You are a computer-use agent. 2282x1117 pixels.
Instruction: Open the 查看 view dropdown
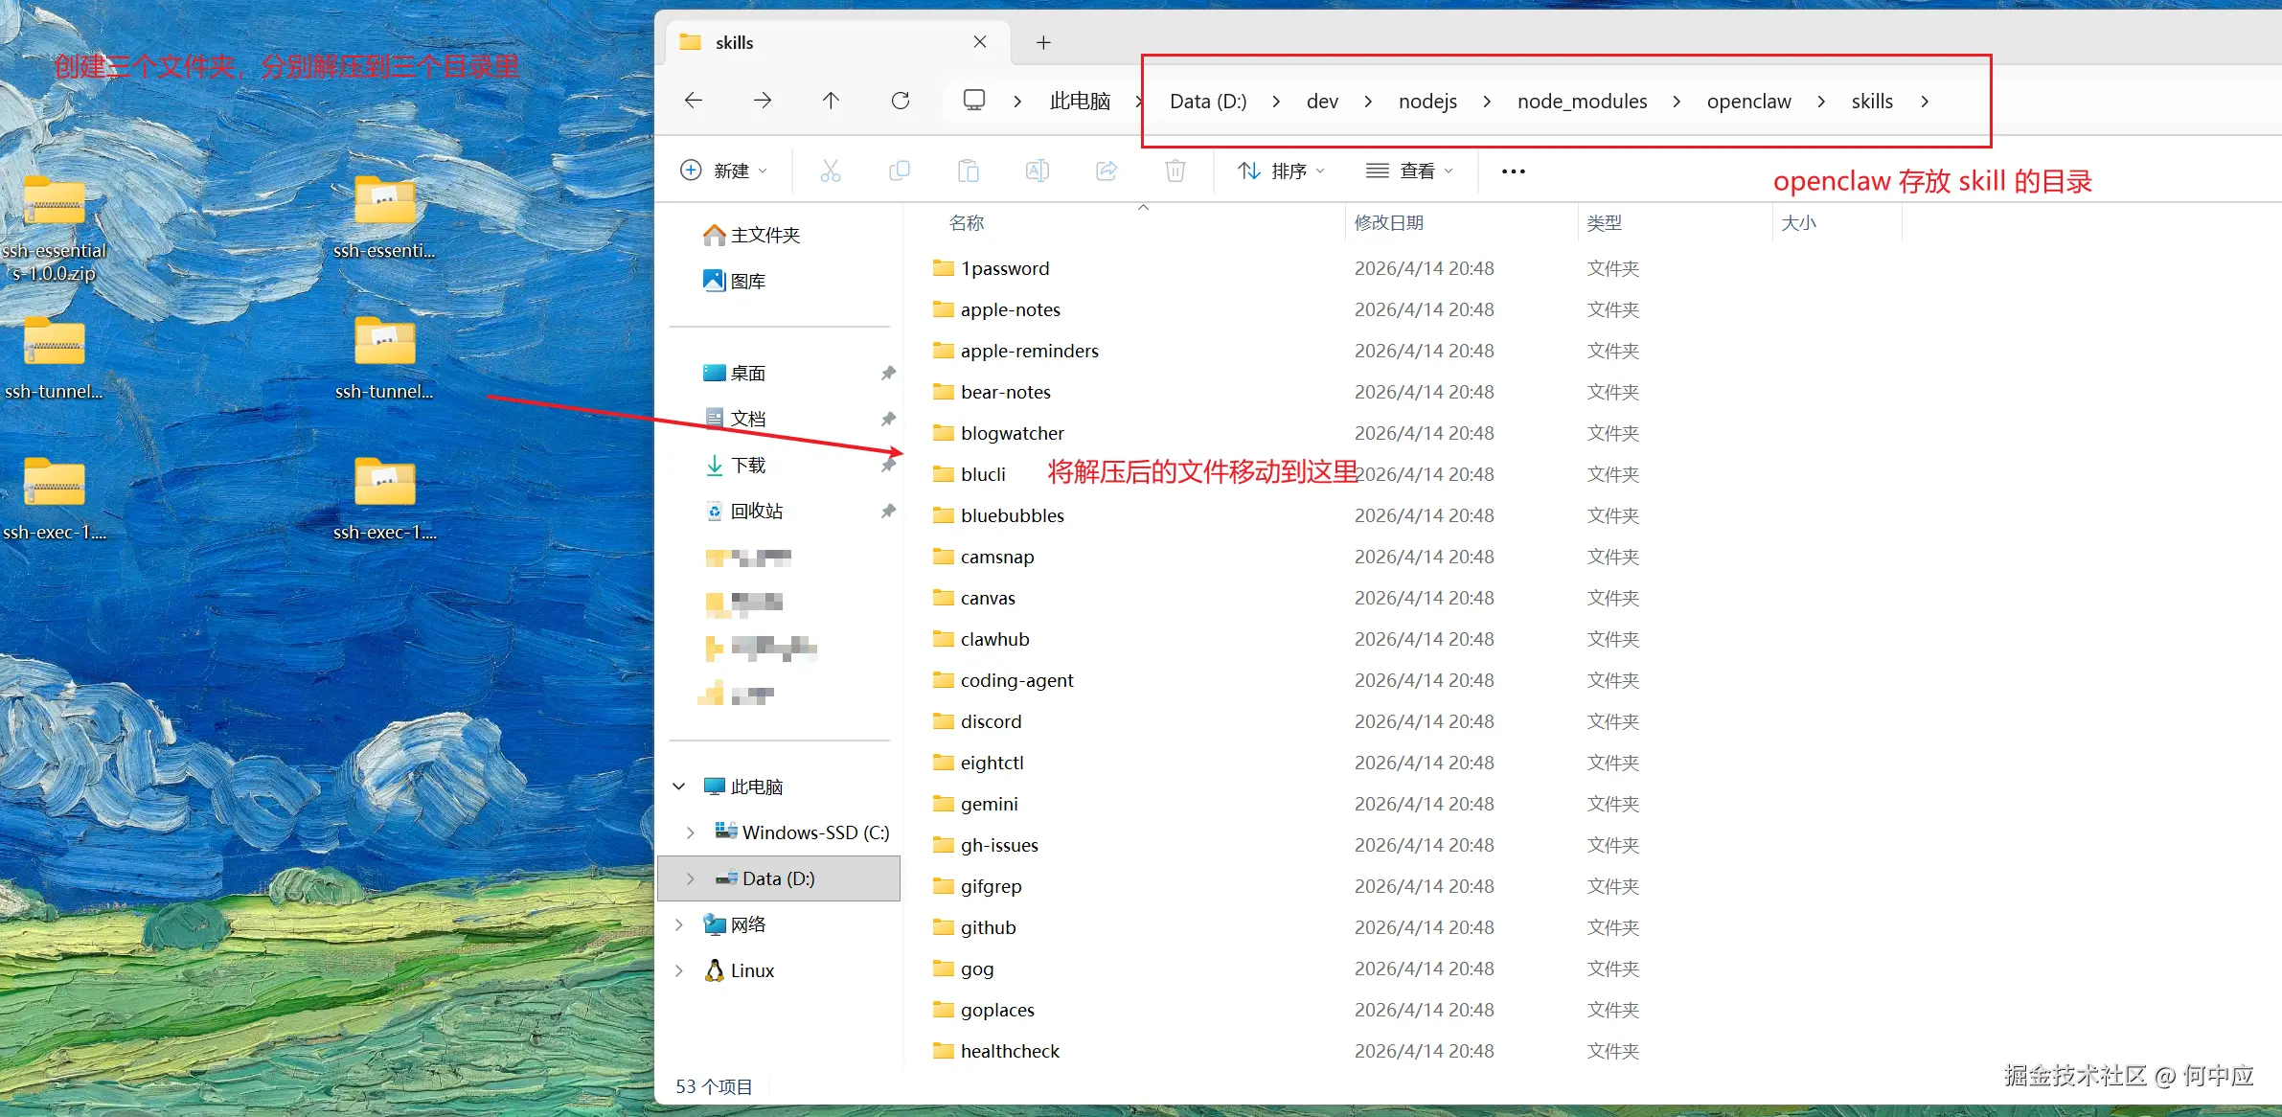coord(1408,171)
